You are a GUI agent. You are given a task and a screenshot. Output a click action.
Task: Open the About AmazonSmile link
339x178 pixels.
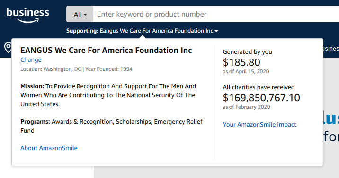[49, 148]
